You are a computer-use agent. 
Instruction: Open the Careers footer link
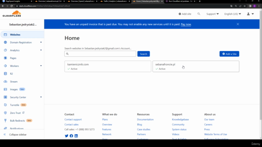click(208, 125)
